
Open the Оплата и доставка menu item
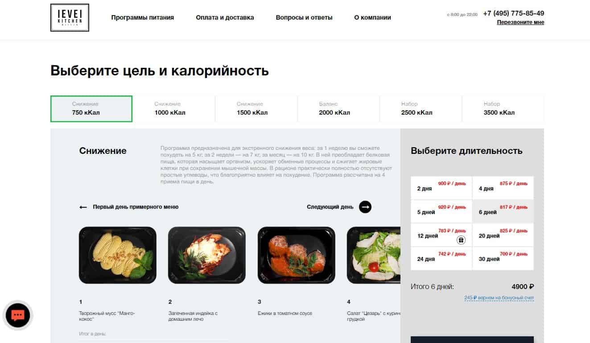tap(225, 17)
